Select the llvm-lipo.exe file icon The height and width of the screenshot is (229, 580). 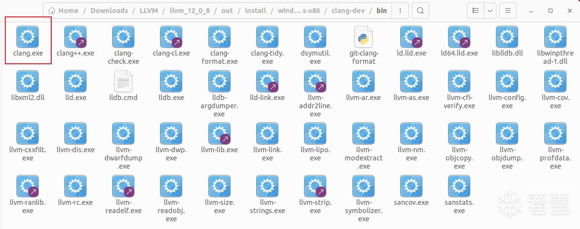click(x=315, y=133)
